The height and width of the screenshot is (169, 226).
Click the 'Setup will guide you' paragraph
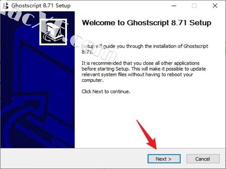pyautogui.click(x=145, y=49)
